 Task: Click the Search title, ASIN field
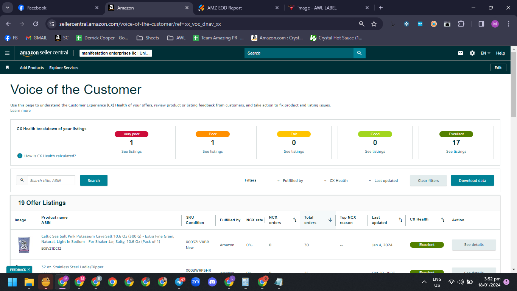click(51, 180)
